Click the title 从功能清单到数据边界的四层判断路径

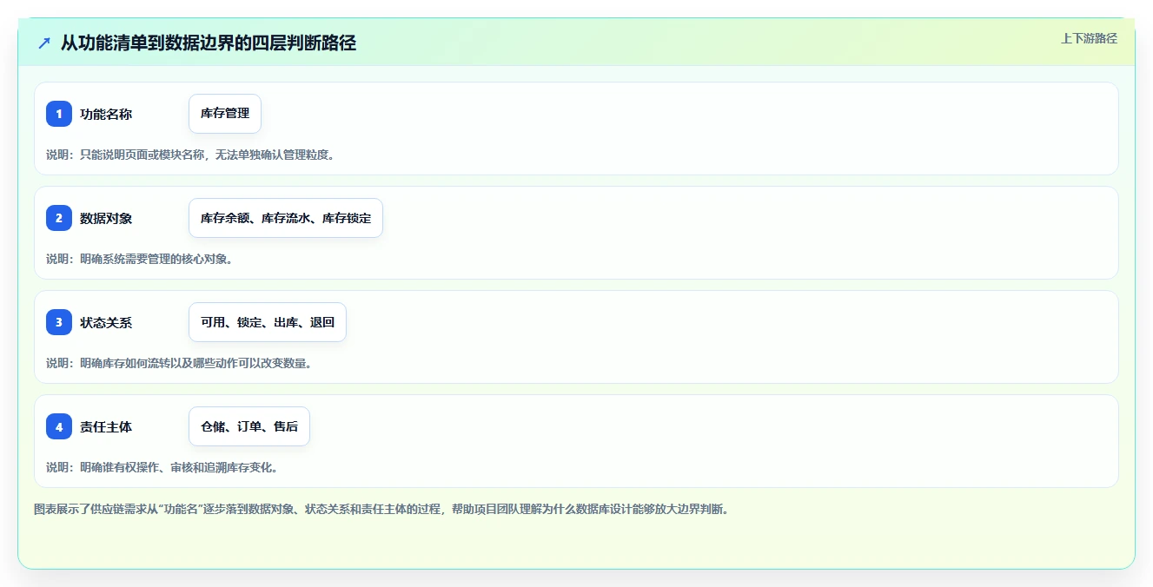click(209, 43)
